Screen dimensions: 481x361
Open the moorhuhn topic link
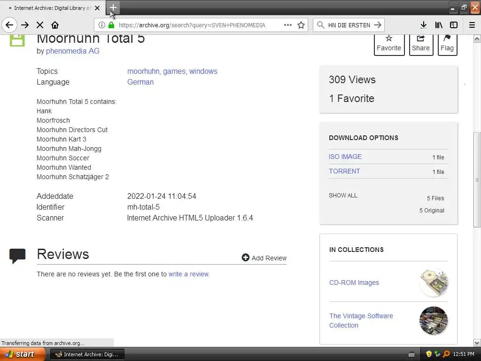143,71
